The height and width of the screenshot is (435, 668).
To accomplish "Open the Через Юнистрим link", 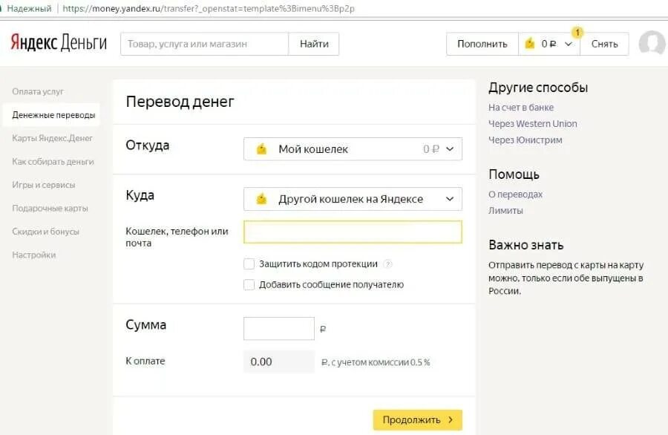I will (525, 140).
